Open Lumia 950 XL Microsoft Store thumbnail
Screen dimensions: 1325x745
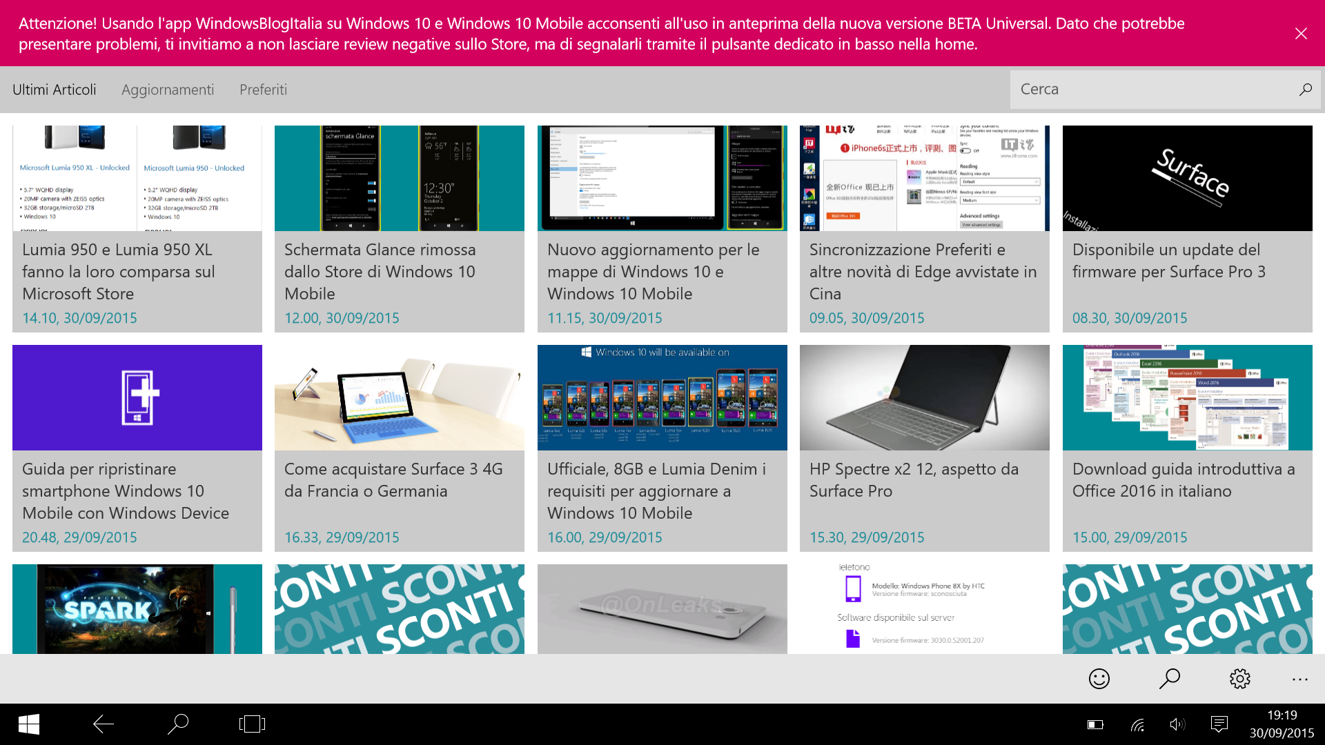137,178
